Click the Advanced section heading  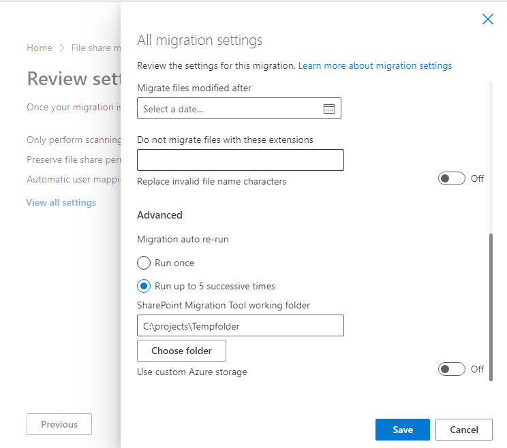159,215
